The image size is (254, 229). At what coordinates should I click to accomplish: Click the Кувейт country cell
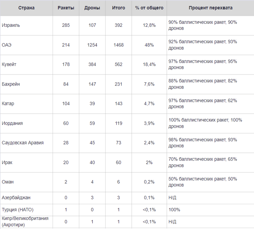point(9,65)
